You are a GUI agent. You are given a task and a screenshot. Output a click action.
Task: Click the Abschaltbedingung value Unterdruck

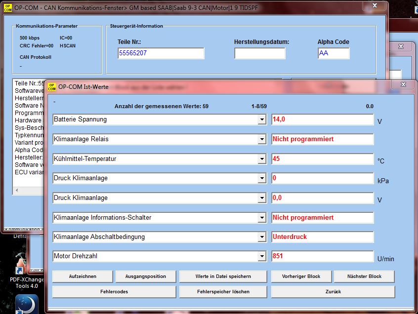[322, 237]
